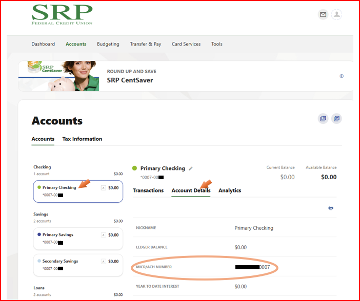Image resolution: width=360 pixels, height=301 pixels.
Task: Open the Tools menu
Action: 217,44
